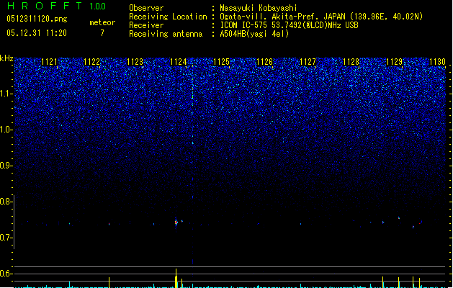Click the 1130 time marker
This screenshot has width=453, height=288.
point(437,62)
